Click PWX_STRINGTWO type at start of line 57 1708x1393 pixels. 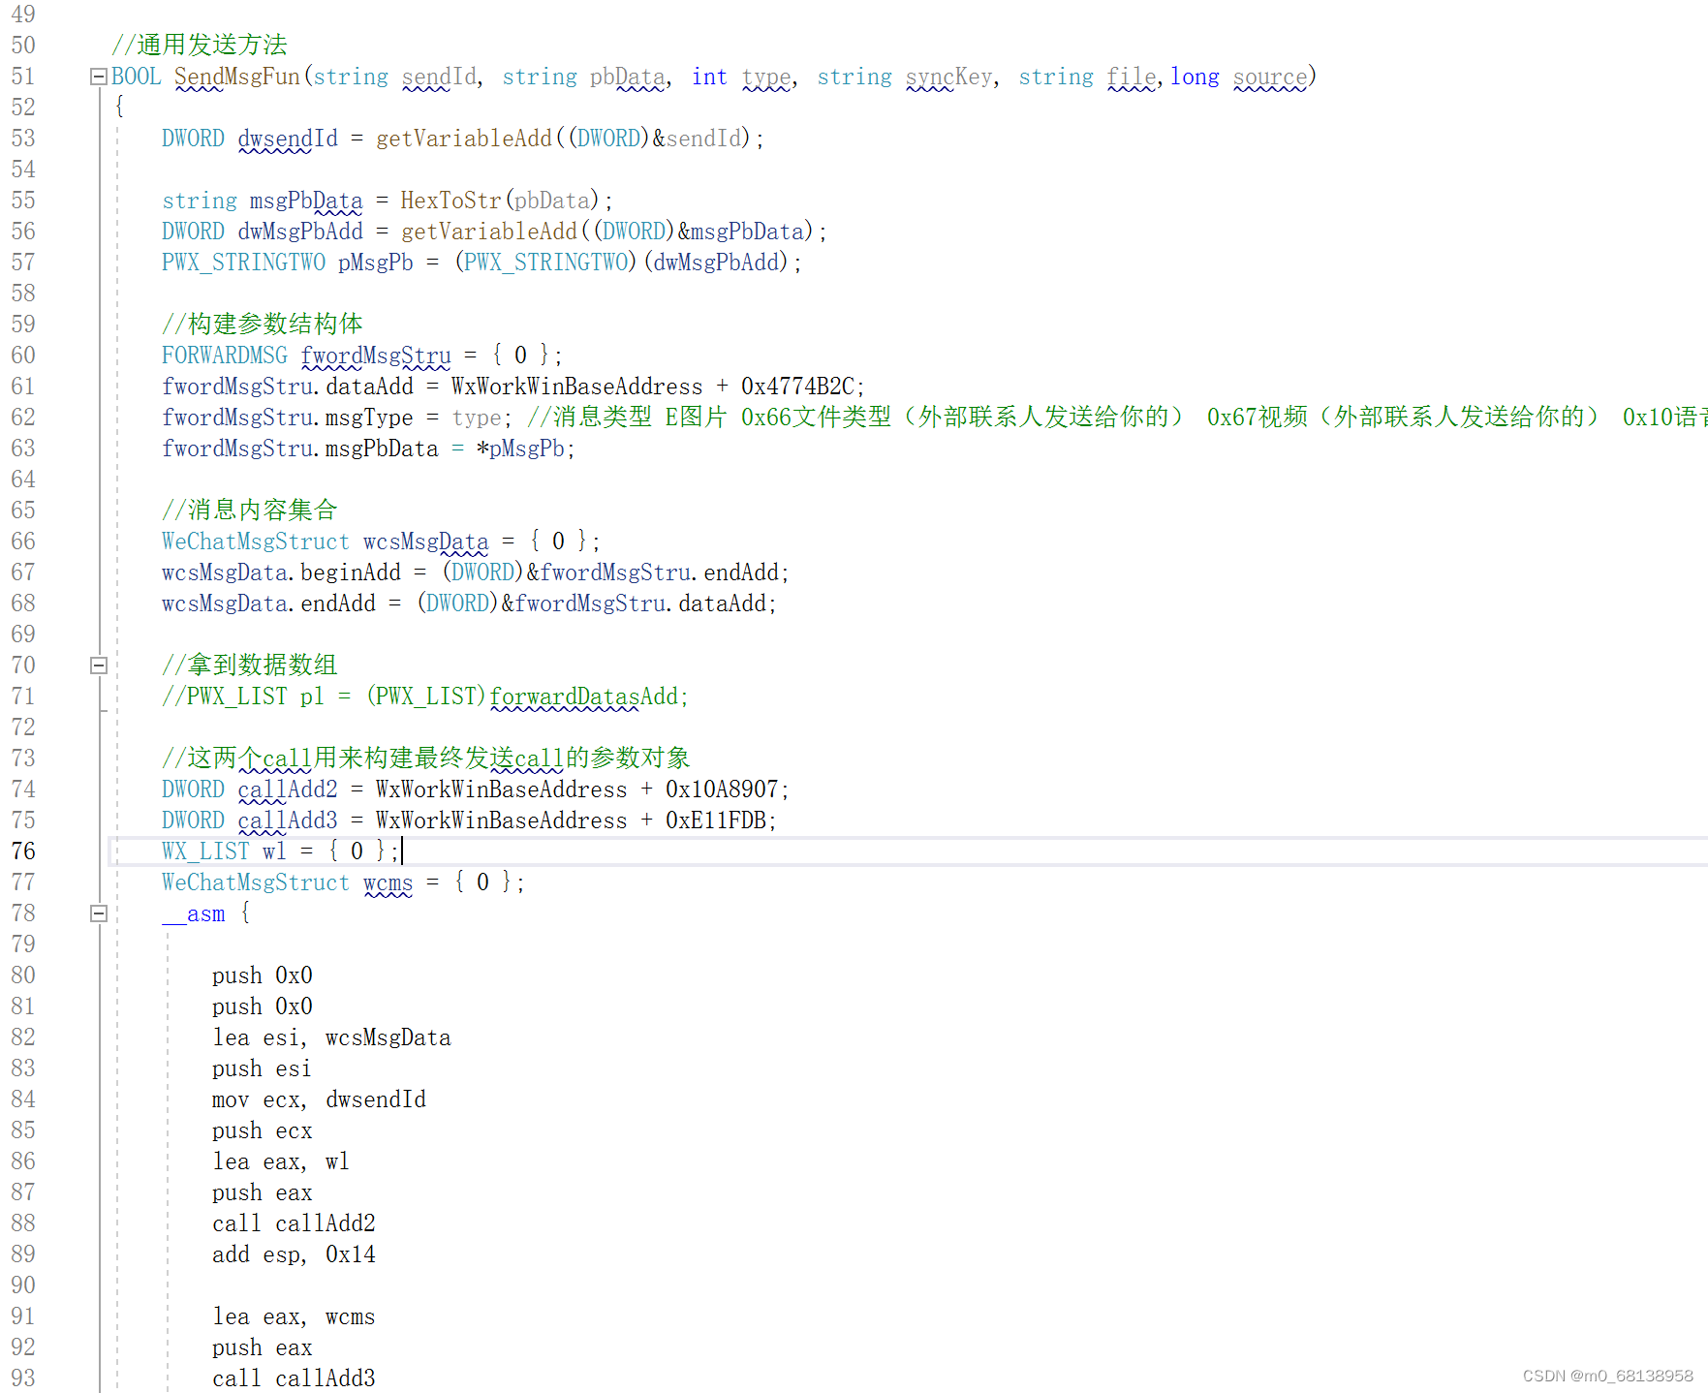(x=243, y=263)
